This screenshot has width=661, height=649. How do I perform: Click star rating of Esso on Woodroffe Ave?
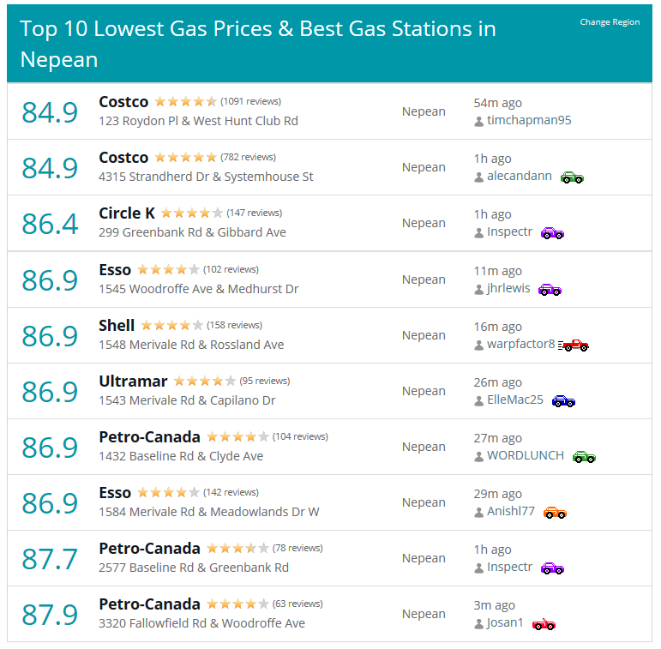pyautogui.click(x=168, y=269)
